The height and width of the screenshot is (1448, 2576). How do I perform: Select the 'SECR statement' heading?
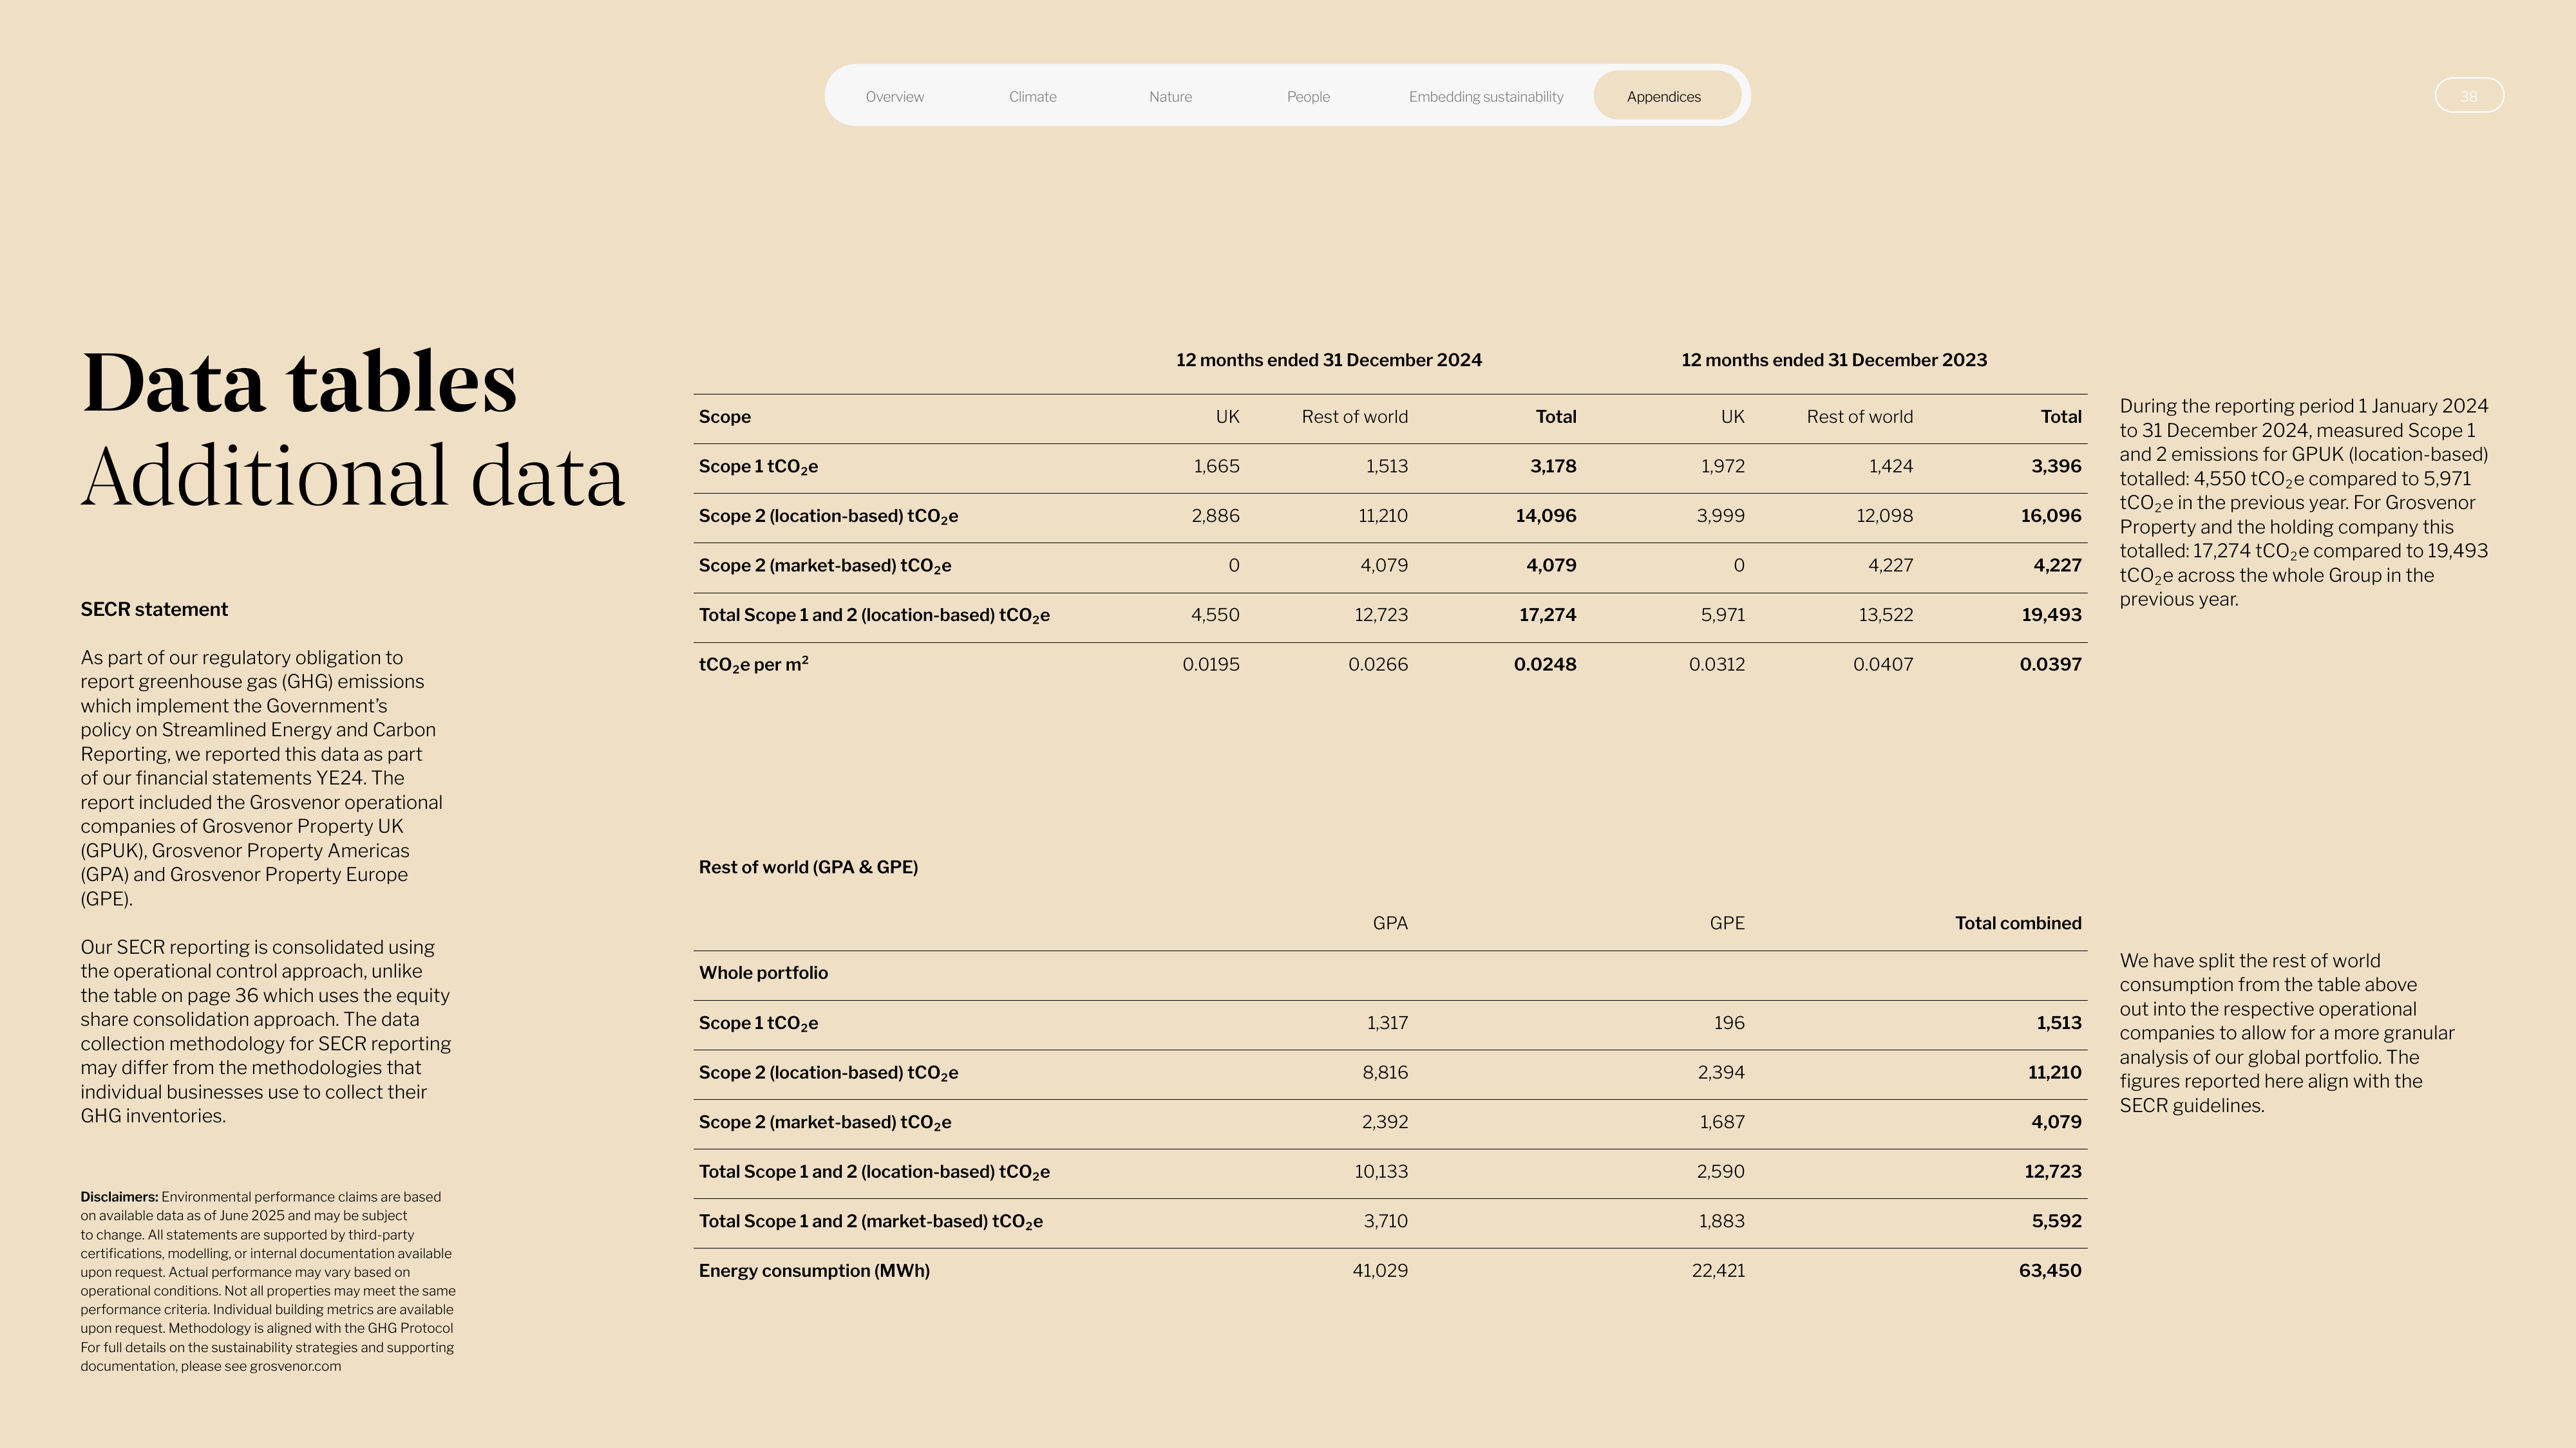tap(154, 609)
